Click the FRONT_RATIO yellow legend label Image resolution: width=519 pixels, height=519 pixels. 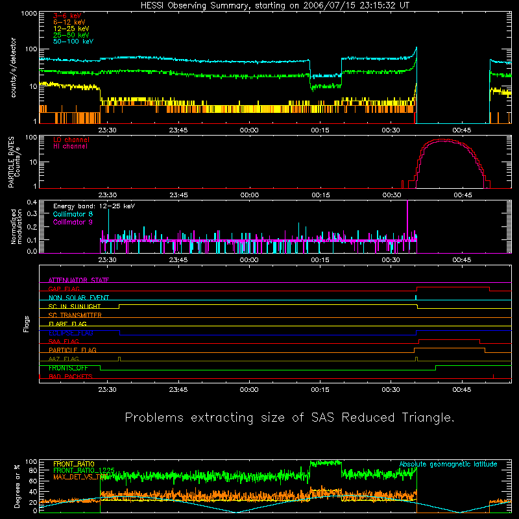coord(74,464)
